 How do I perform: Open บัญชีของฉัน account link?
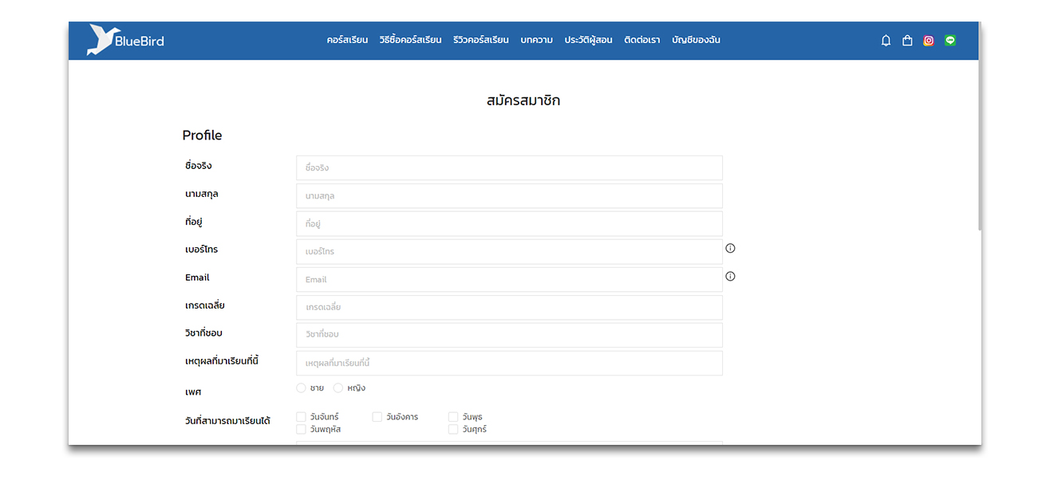point(696,41)
